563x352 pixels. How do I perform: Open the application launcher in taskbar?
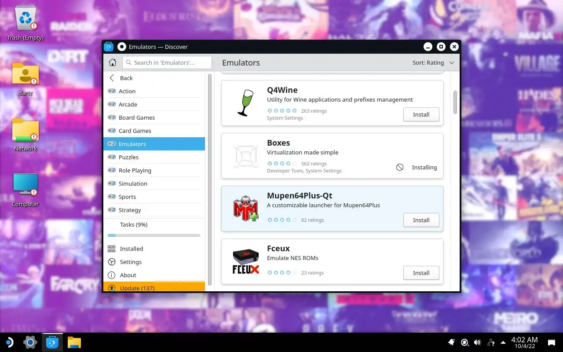[x=9, y=342]
